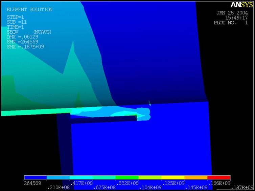This screenshot has width=255, height=191.
Task: Click the SMX =.187E+09 value
Action: pos(25,47)
